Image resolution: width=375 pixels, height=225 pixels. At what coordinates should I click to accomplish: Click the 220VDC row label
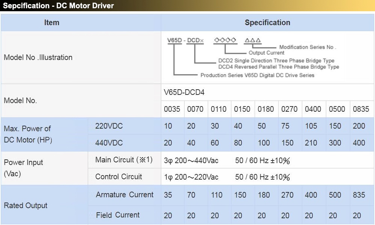(x=109, y=126)
